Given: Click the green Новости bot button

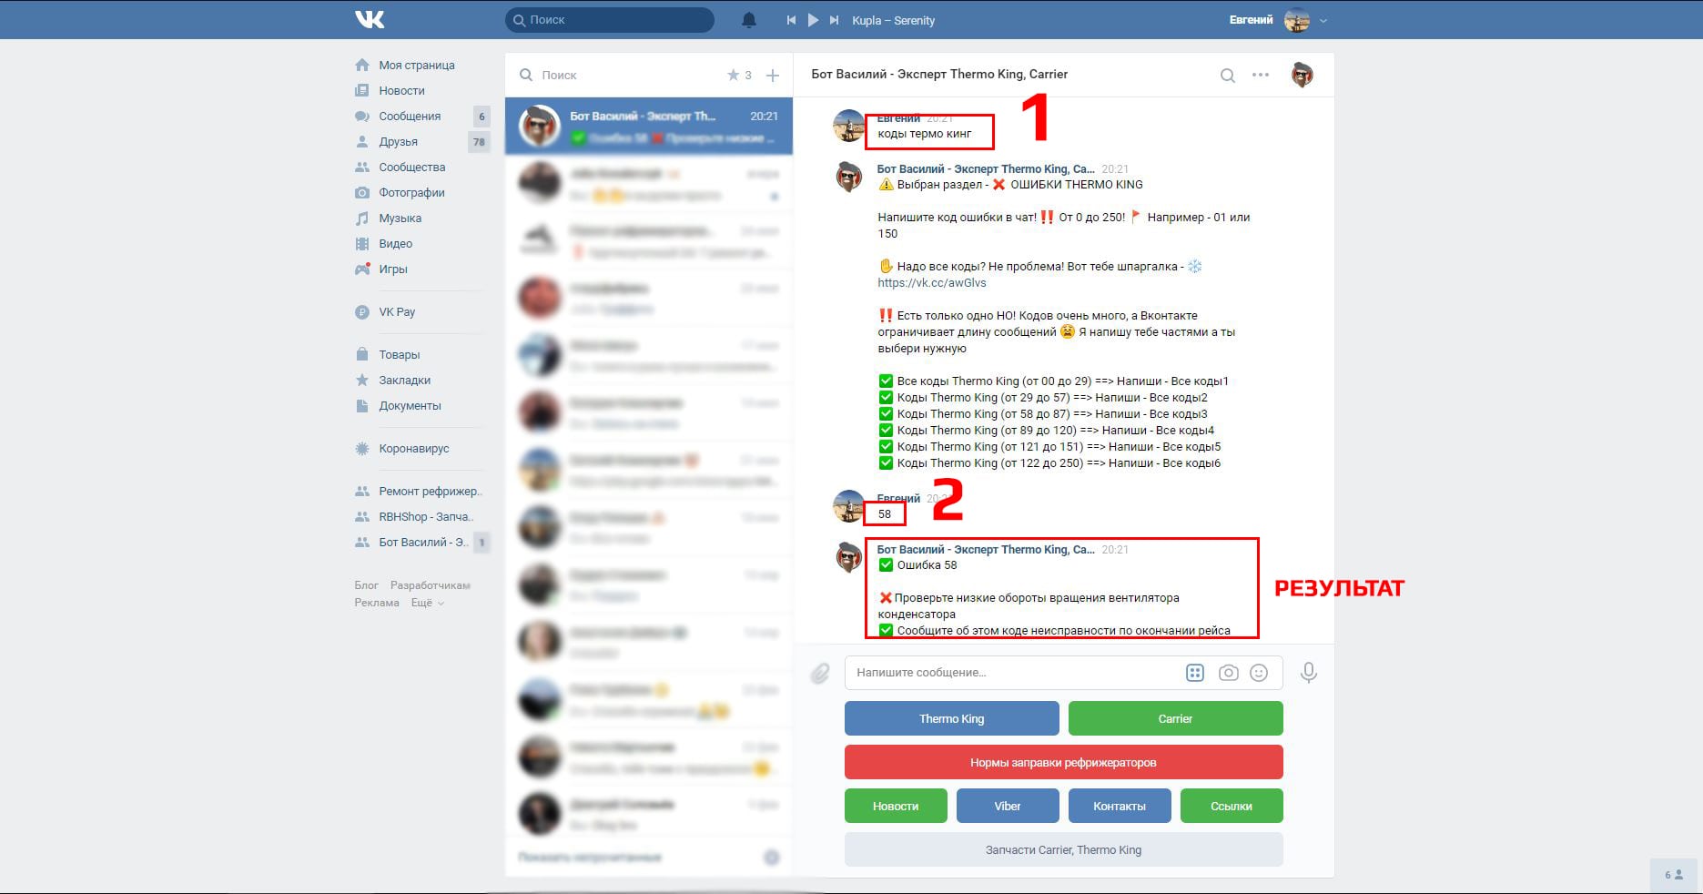Looking at the screenshot, I should pos(896,806).
